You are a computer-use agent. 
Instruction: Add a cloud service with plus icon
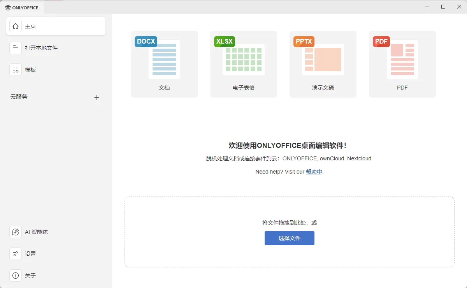[97, 97]
